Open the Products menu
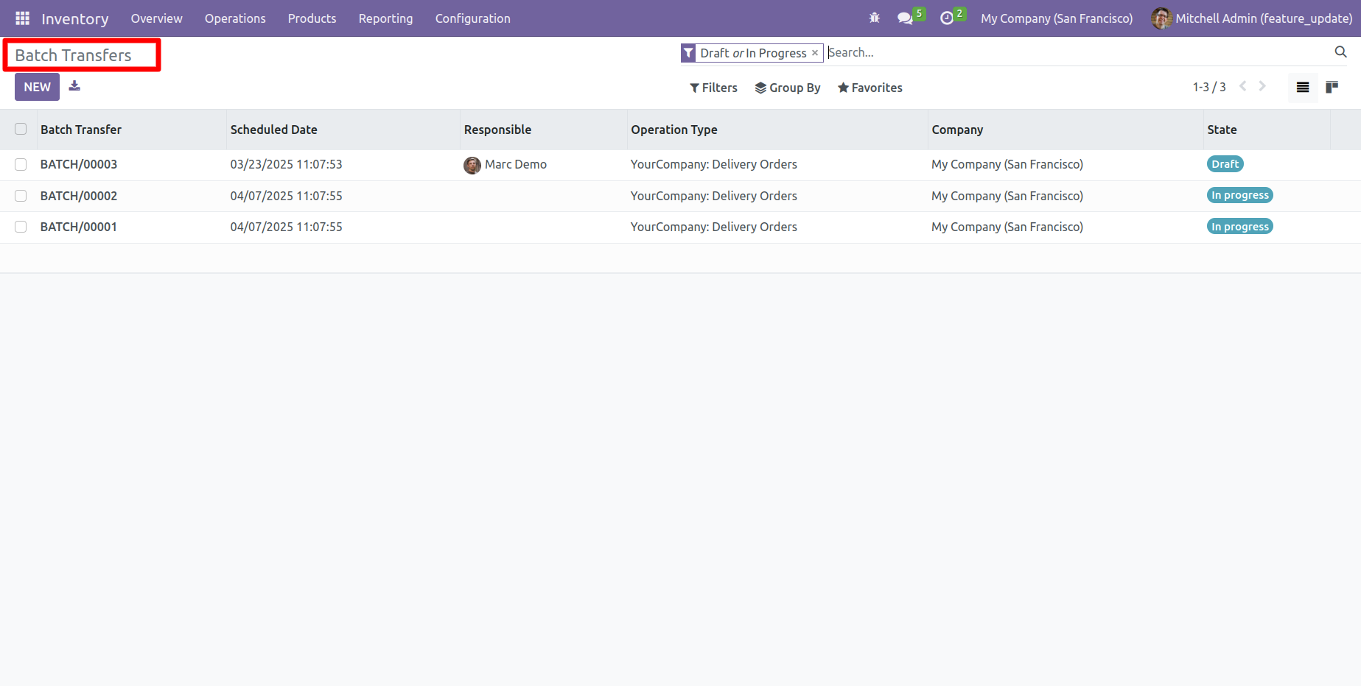 coord(312,18)
